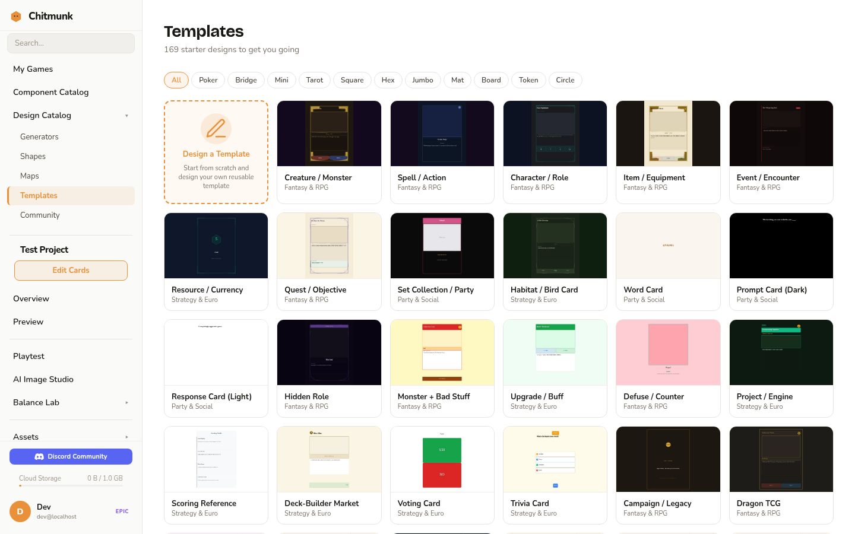The width and height of the screenshot is (855, 534).
Task: Click Design a Template card
Action: (216, 152)
